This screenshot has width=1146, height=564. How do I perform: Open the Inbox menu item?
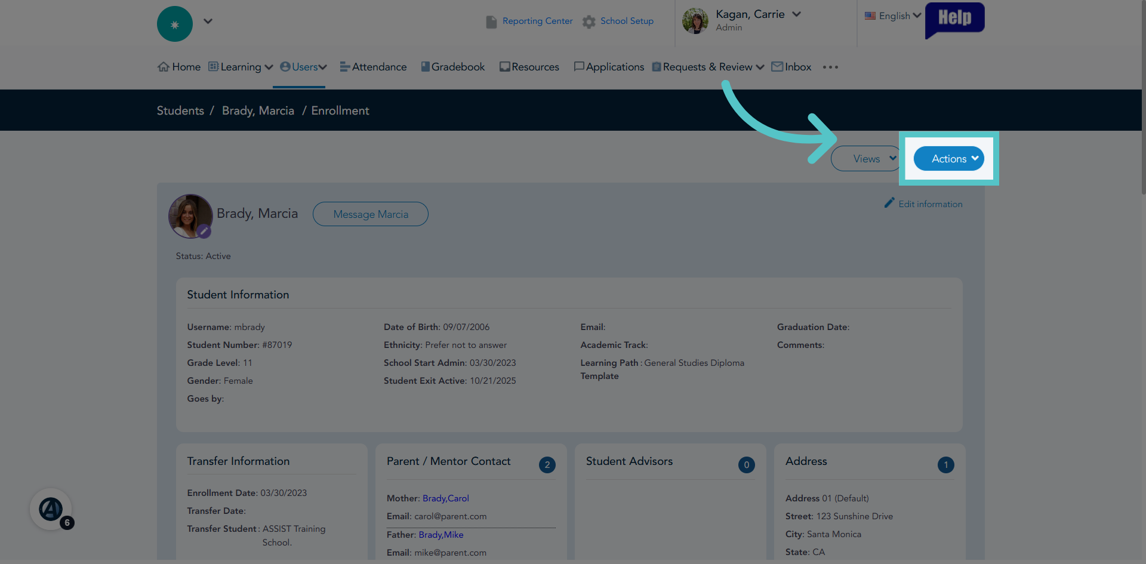coord(798,67)
